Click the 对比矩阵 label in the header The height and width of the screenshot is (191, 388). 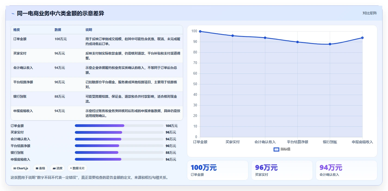(x=370, y=13)
